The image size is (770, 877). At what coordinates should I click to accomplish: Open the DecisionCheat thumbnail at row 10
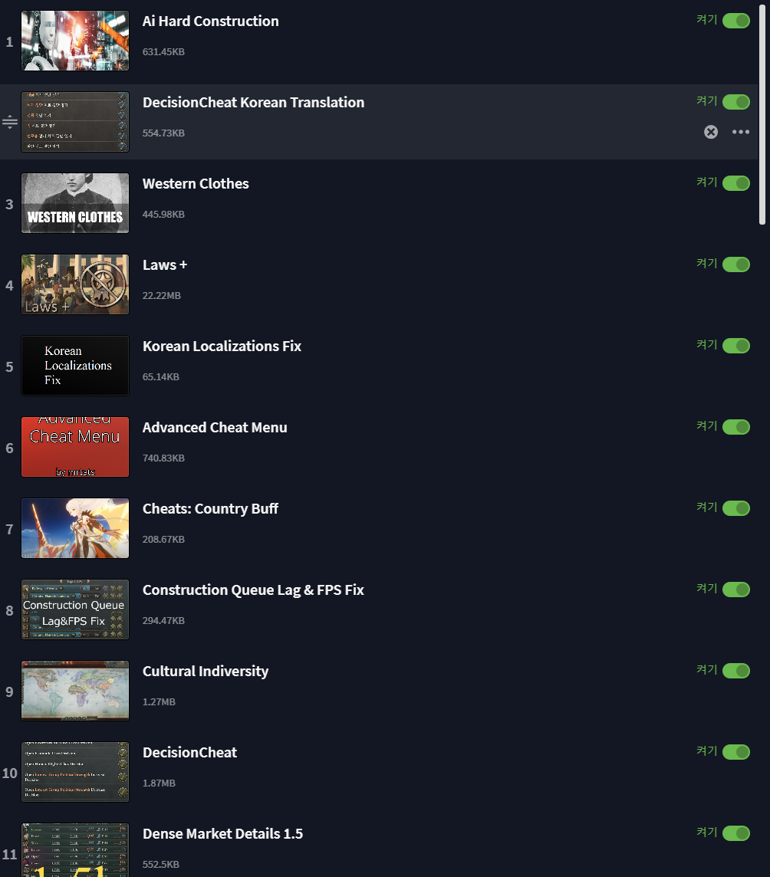tap(75, 772)
